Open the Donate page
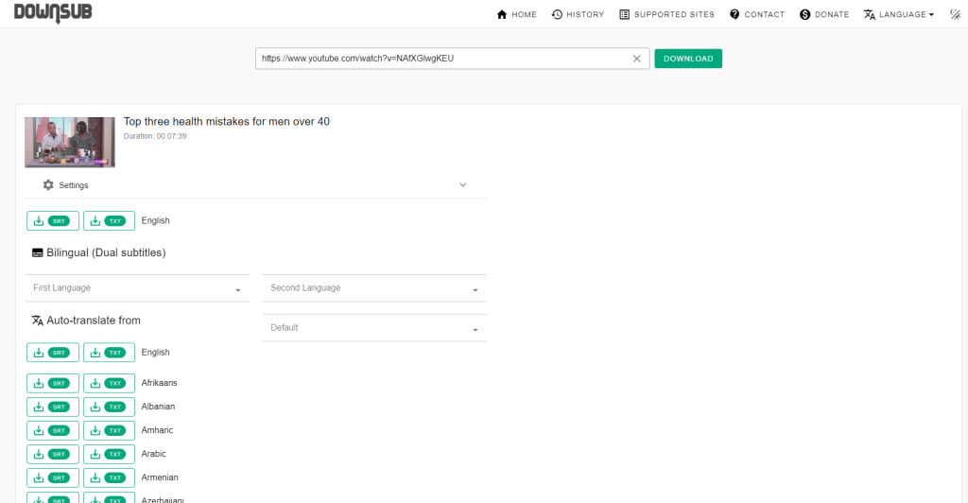The height and width of the screenshot is (503, 968). (824, 14)
